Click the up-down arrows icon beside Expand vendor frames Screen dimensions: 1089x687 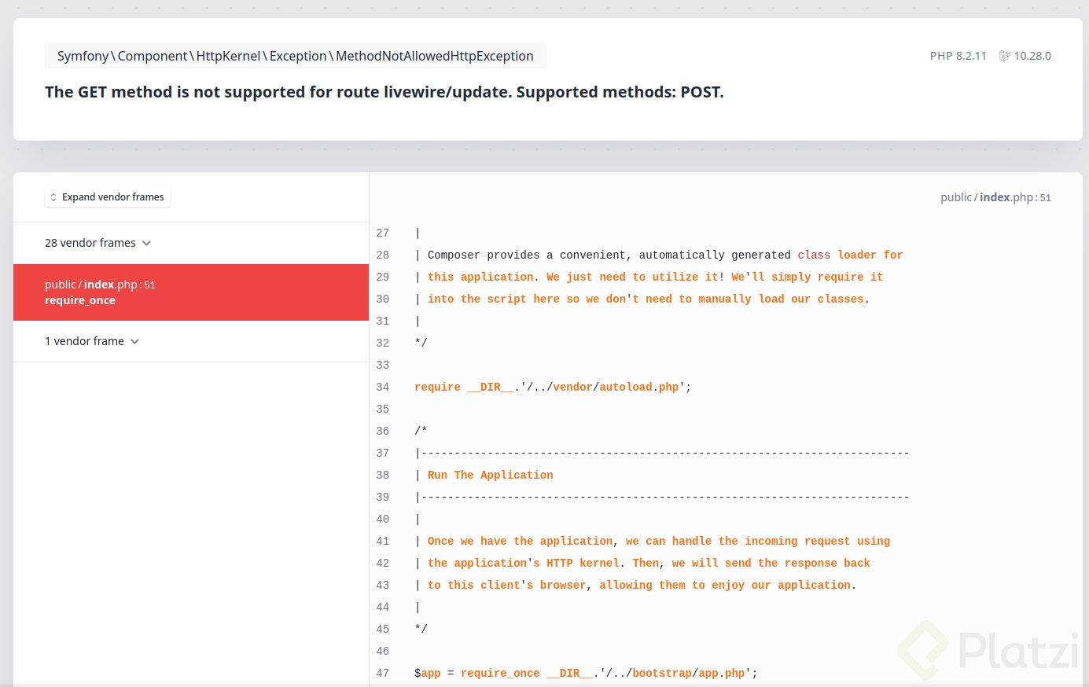53,197
